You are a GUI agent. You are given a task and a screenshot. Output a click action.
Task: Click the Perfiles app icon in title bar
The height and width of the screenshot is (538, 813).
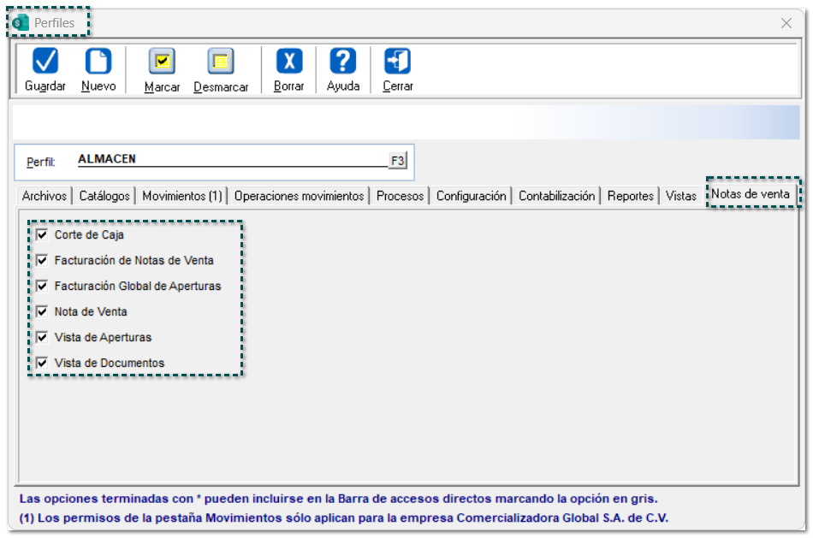21,23
